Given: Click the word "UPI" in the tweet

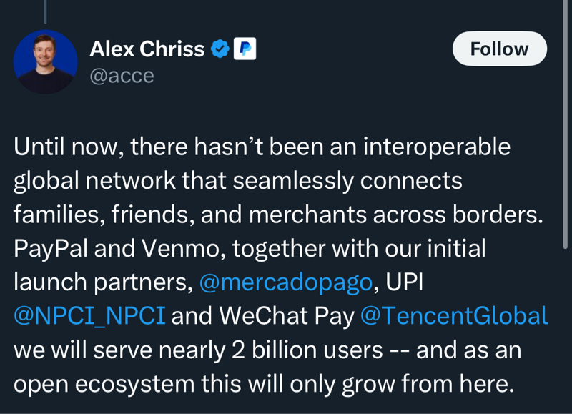Looking at the screenshot, I should (405, 282).
